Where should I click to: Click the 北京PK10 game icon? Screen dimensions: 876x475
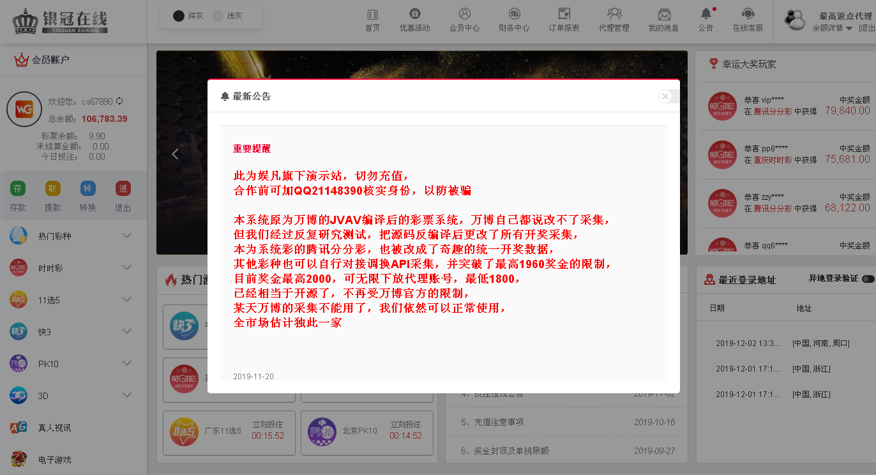click(x=322, y=433)
